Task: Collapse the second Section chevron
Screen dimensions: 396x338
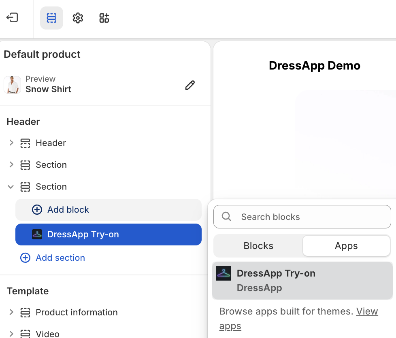Action: pos(11,187)
